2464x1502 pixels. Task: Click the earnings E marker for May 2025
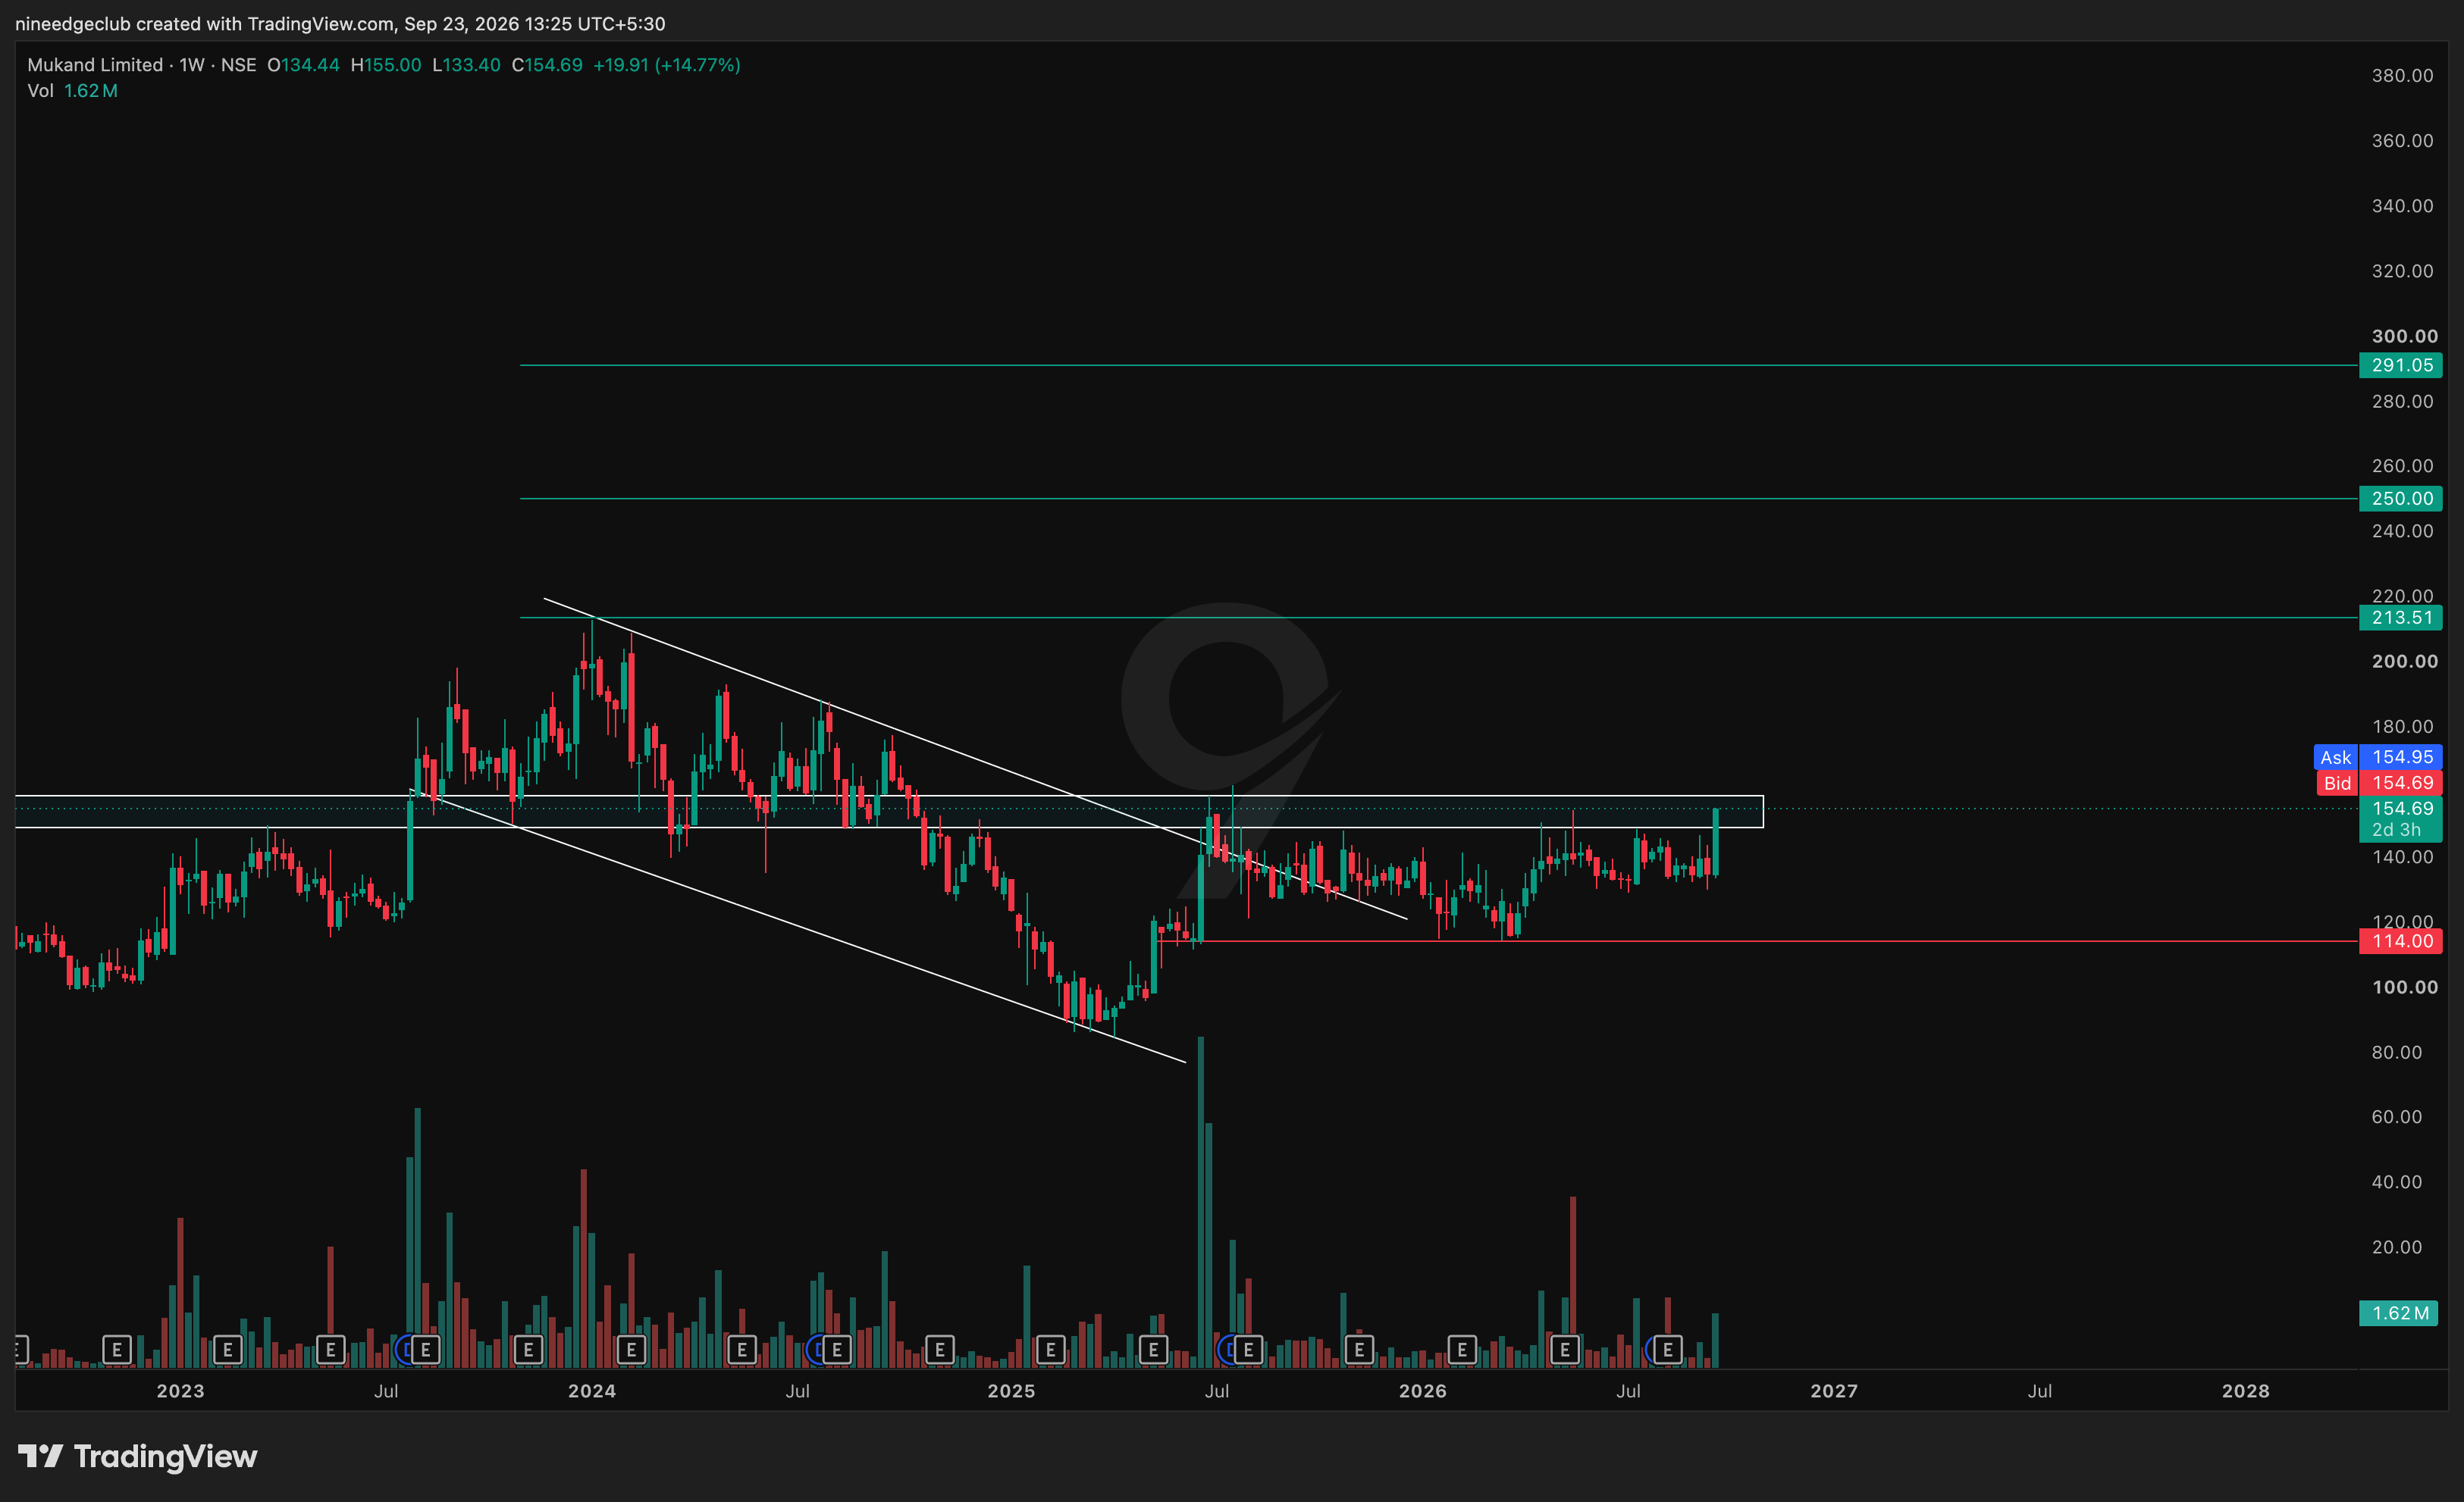1153,1350
